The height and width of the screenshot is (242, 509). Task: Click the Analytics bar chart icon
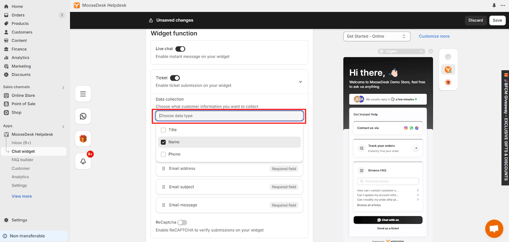[6, 58]
